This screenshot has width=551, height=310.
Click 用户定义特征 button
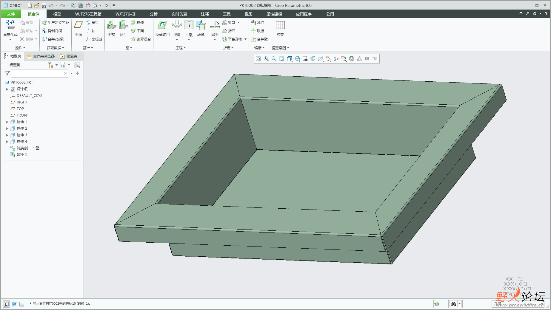(56, 23)
